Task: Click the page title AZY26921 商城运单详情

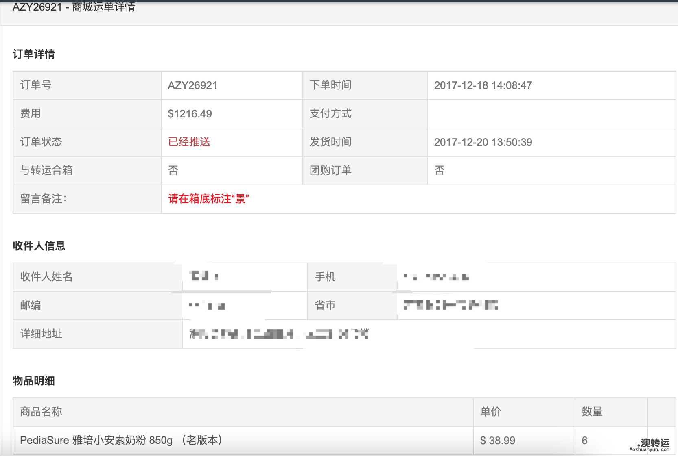Action: 74,7
